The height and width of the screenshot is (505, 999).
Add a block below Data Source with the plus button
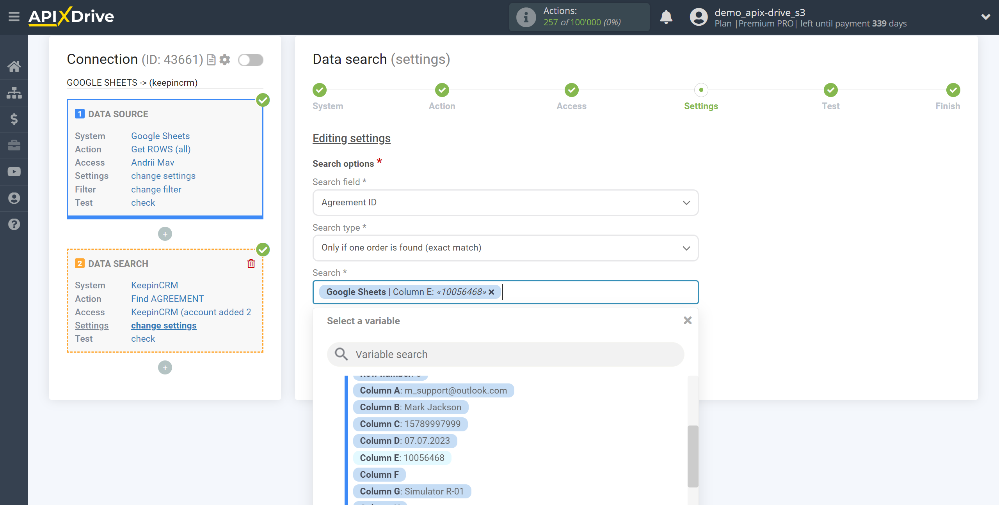[165, 234]
